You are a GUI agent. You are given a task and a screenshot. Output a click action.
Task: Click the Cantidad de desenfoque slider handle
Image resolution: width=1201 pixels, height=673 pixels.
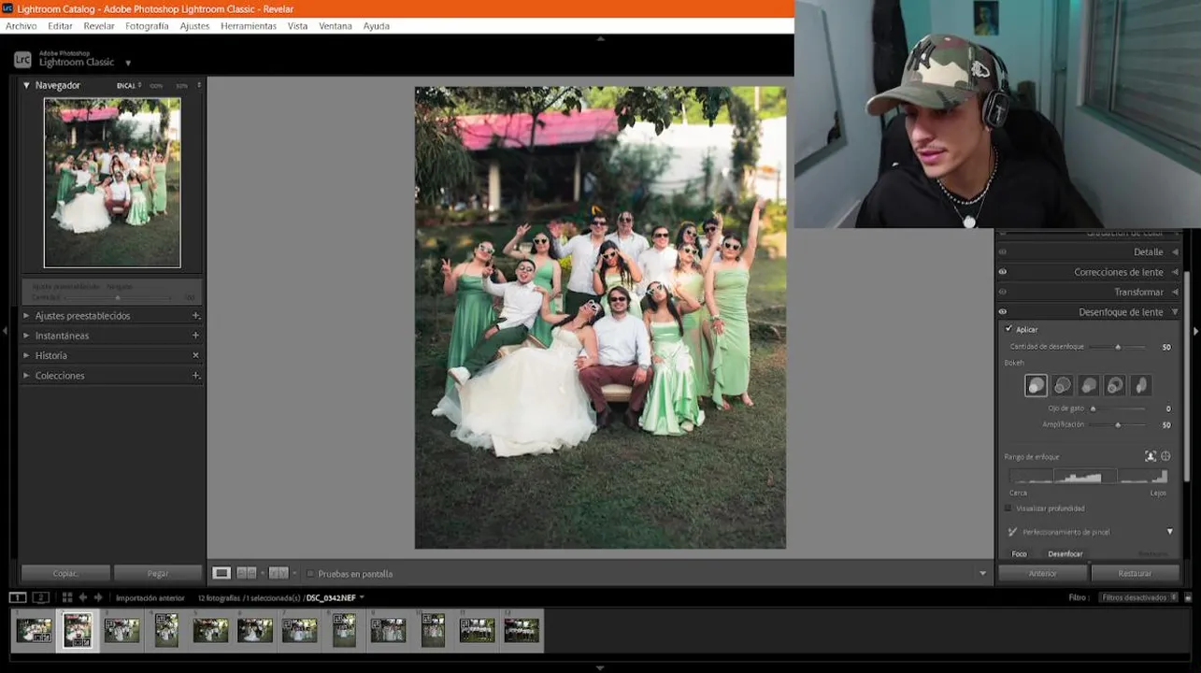pyautogui.click(x=1118, y=347)
